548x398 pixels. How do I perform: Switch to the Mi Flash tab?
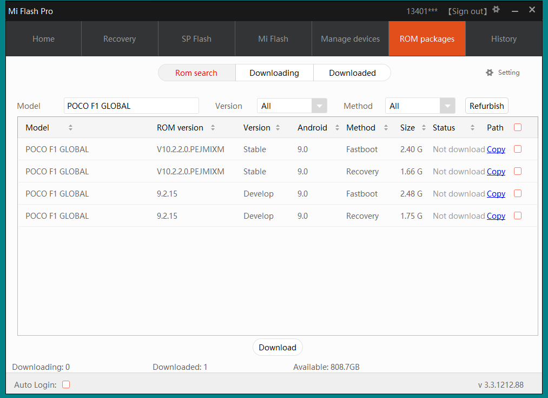coord(273,38)
